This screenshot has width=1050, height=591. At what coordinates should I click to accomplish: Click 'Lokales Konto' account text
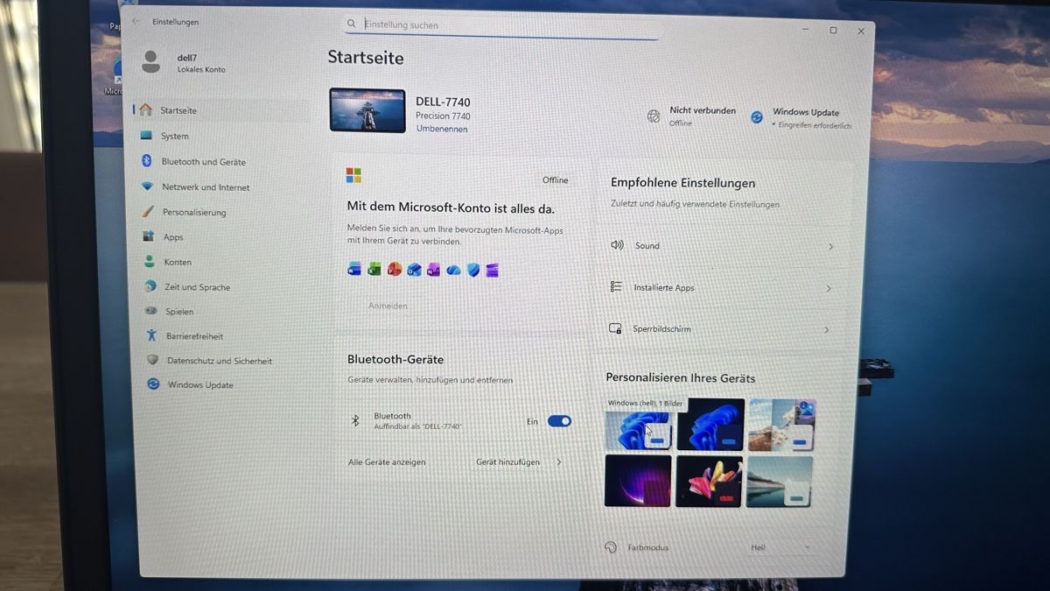pos(201,69)
